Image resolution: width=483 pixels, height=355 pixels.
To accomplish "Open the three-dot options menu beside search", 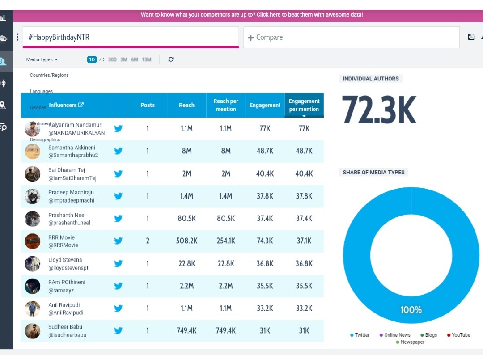I will pos(17,37).
